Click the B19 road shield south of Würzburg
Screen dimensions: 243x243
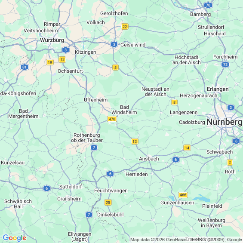(x=50, y=62)
